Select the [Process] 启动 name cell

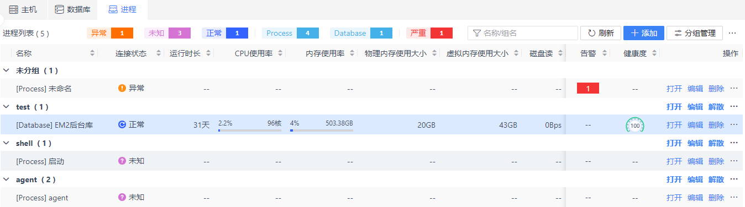click(40, 161)
